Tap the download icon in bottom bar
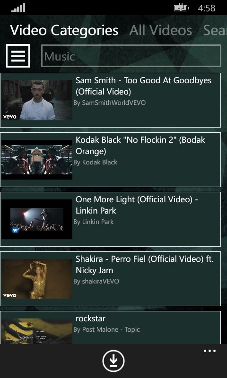The height and width of the screenshot is (378, 227). [x=113, y=361]
